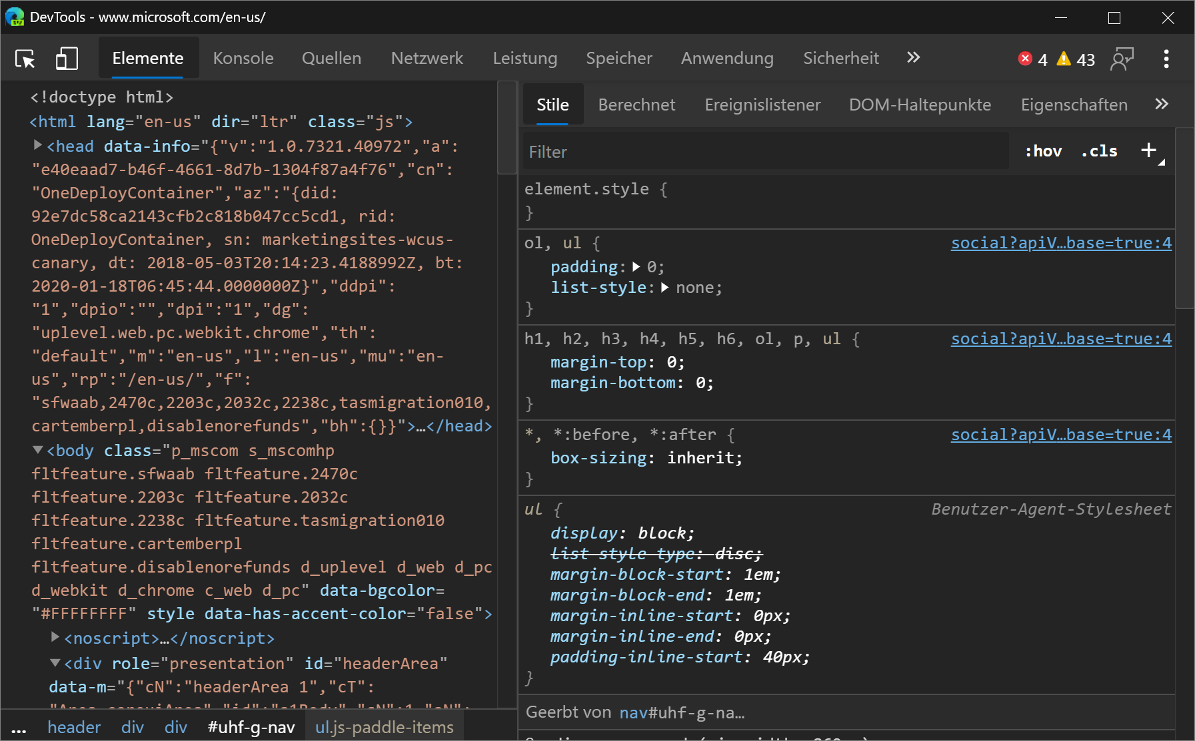Expand the padding shorthand property
Viewport: 1195px width, 741px height.
pos(635,266)
